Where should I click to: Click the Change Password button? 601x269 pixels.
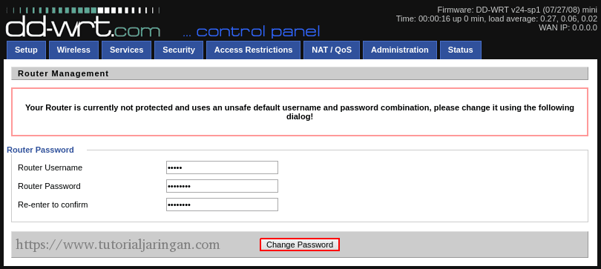point(300,245)
